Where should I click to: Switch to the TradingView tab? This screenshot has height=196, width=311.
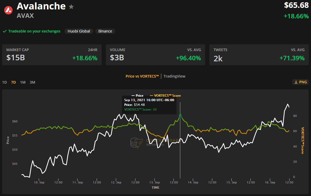(174, 76)
